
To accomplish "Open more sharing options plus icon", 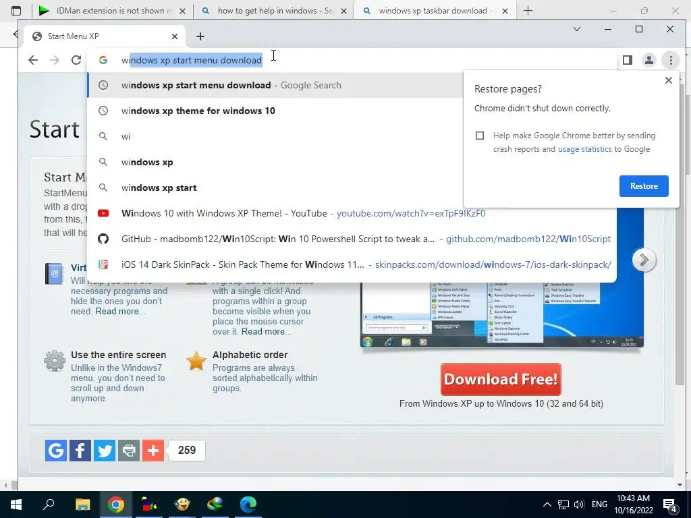I will point(153,450).
